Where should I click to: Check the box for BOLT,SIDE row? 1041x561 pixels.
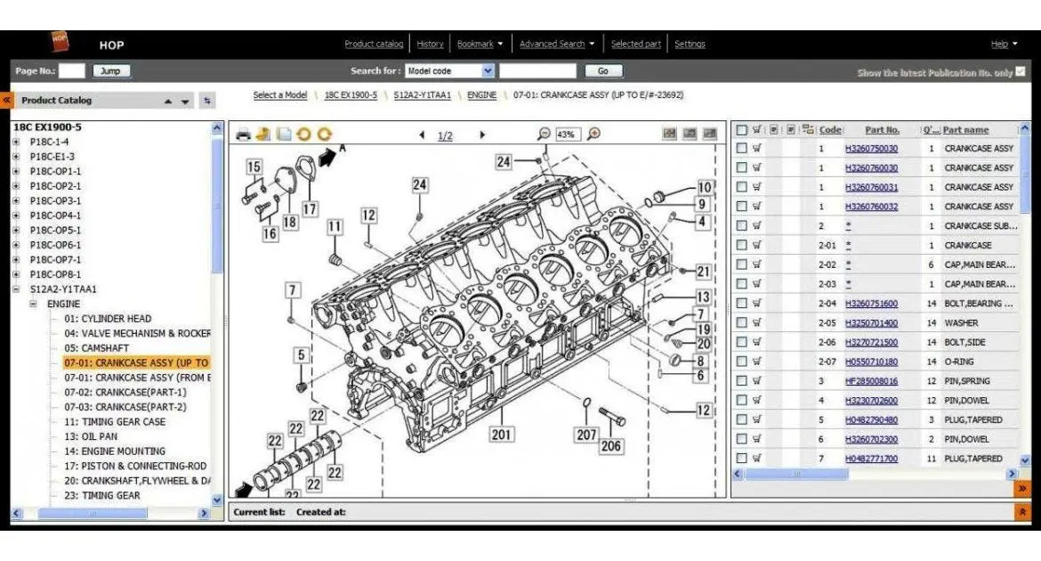(x=741, y=342)
